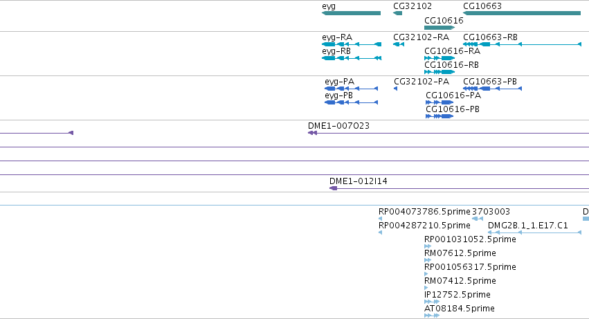Click the RP001031052.5prime EST glyph
The image size is (589, 319).
428,246
